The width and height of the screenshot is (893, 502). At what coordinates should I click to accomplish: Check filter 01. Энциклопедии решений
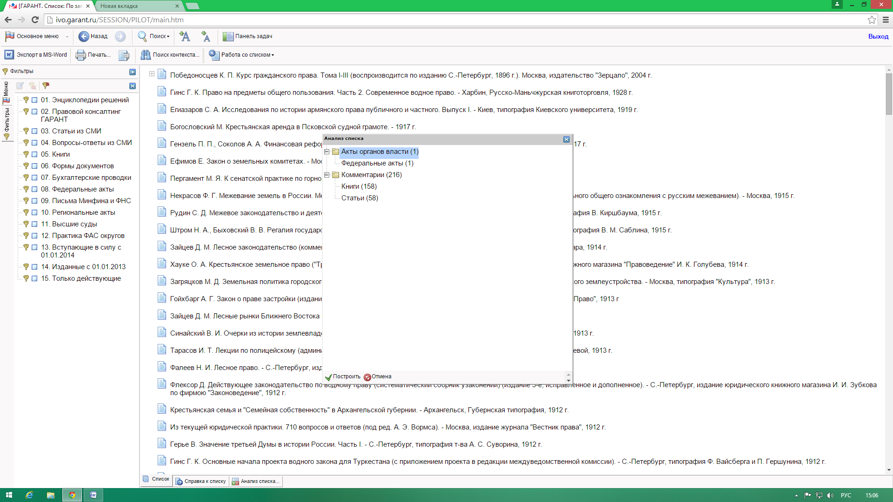[x=34, y=100]
